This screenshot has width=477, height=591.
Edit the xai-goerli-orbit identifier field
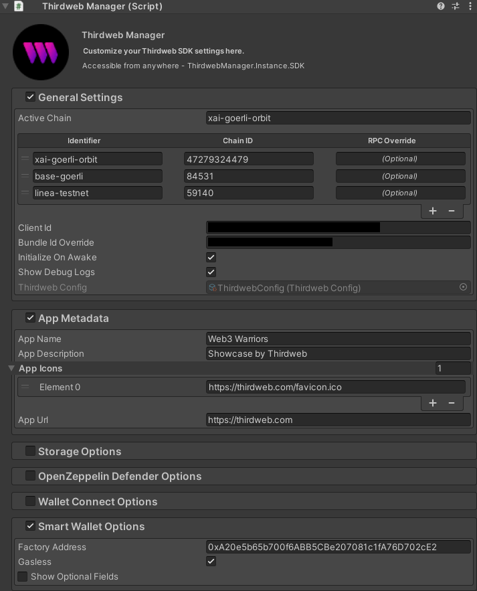coord(98,159)
